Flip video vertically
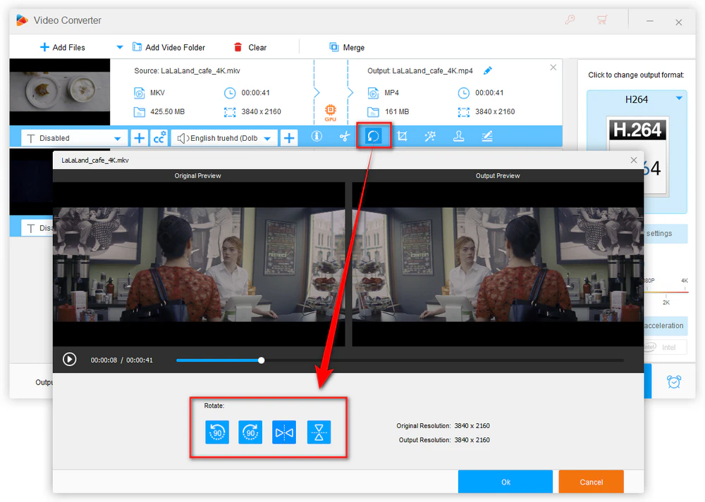 [x=319, y=432]
